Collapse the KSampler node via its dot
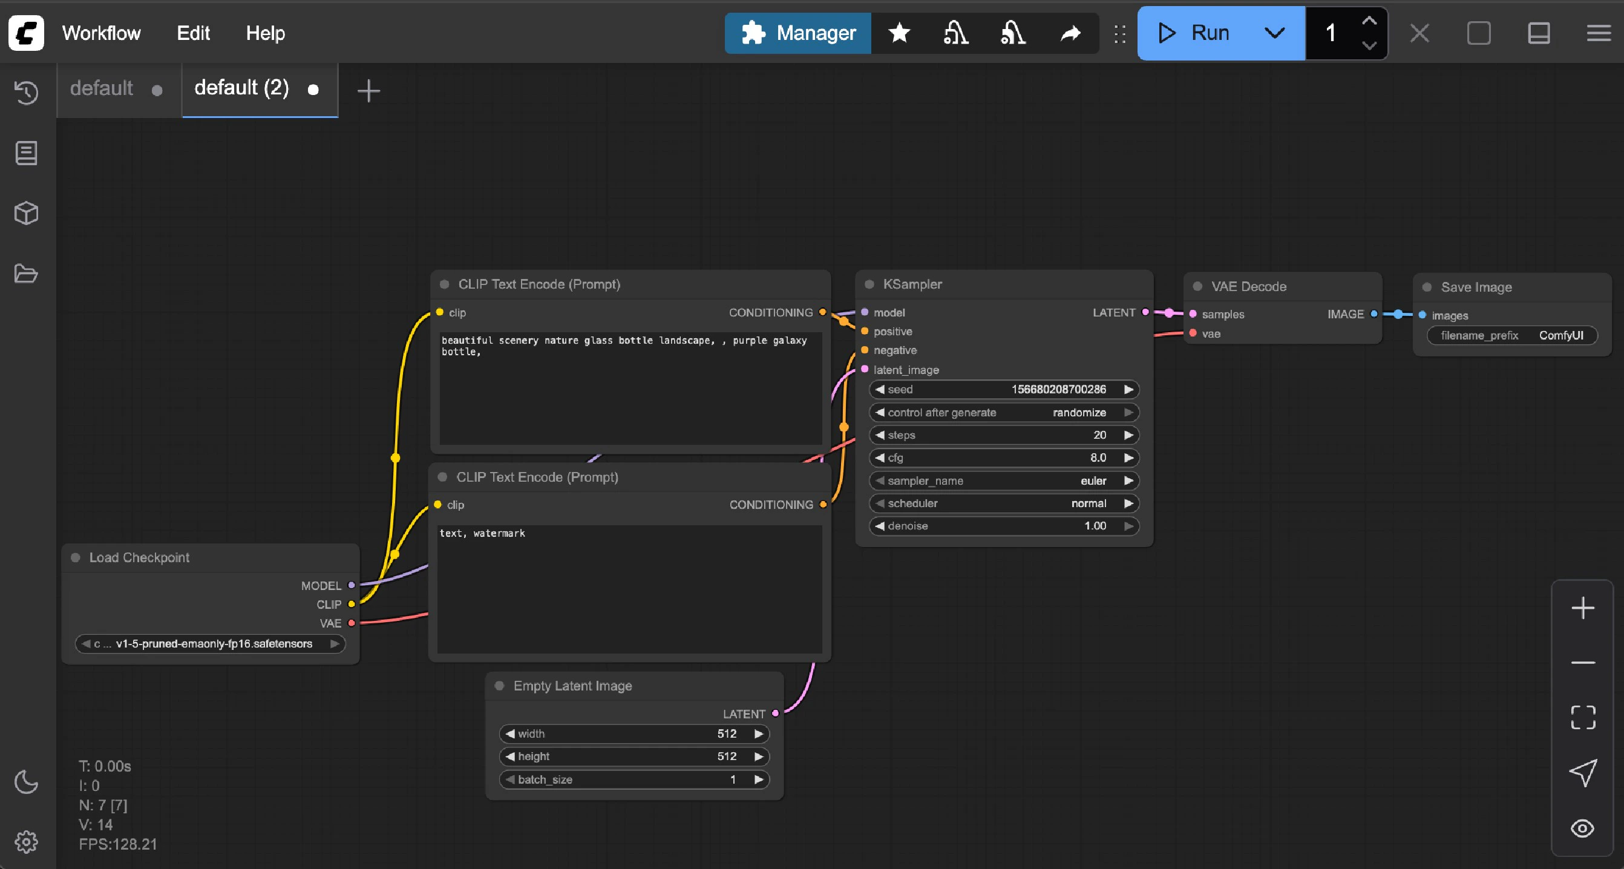 (x=869, y=284)
